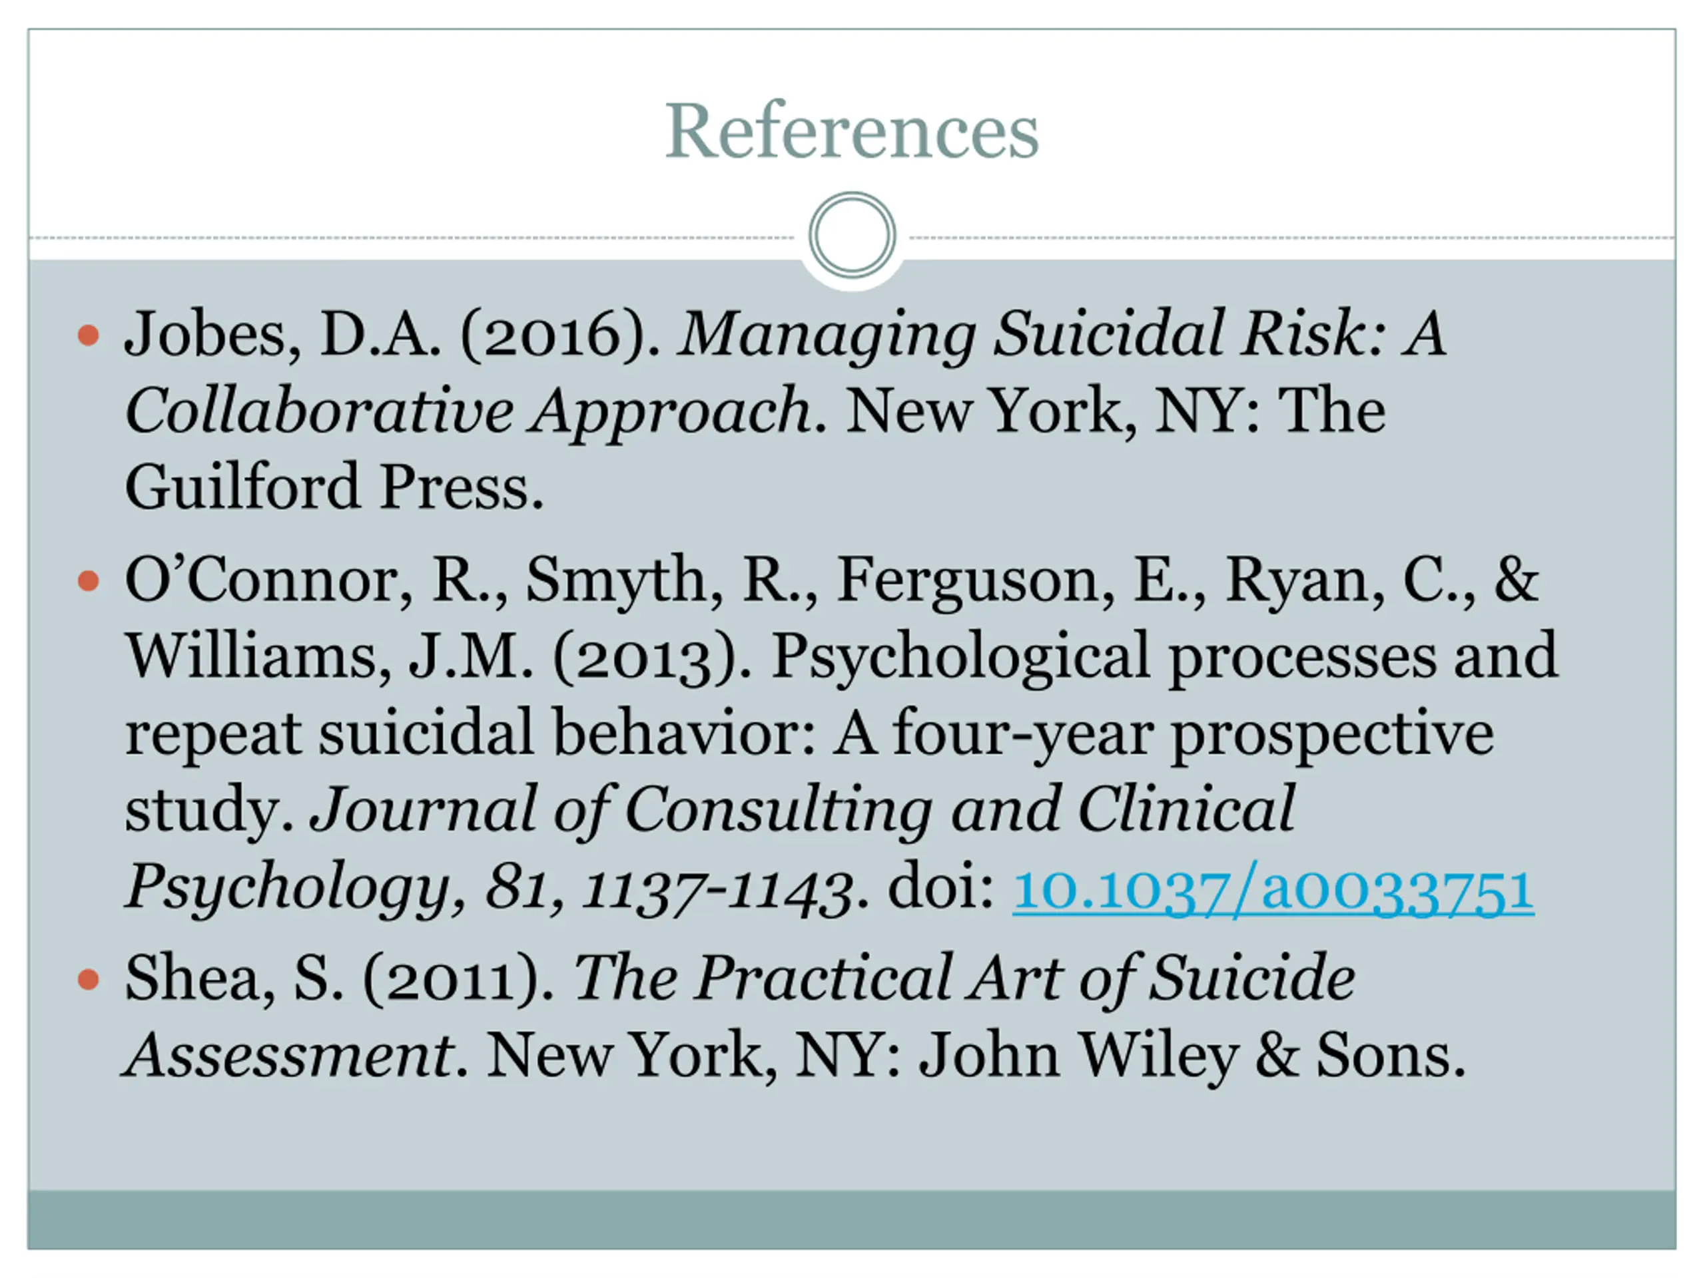Viewport: 1705px width, 1278px height.
Task: Click the text Collaborative Approach
Action: tap(468, 411)
